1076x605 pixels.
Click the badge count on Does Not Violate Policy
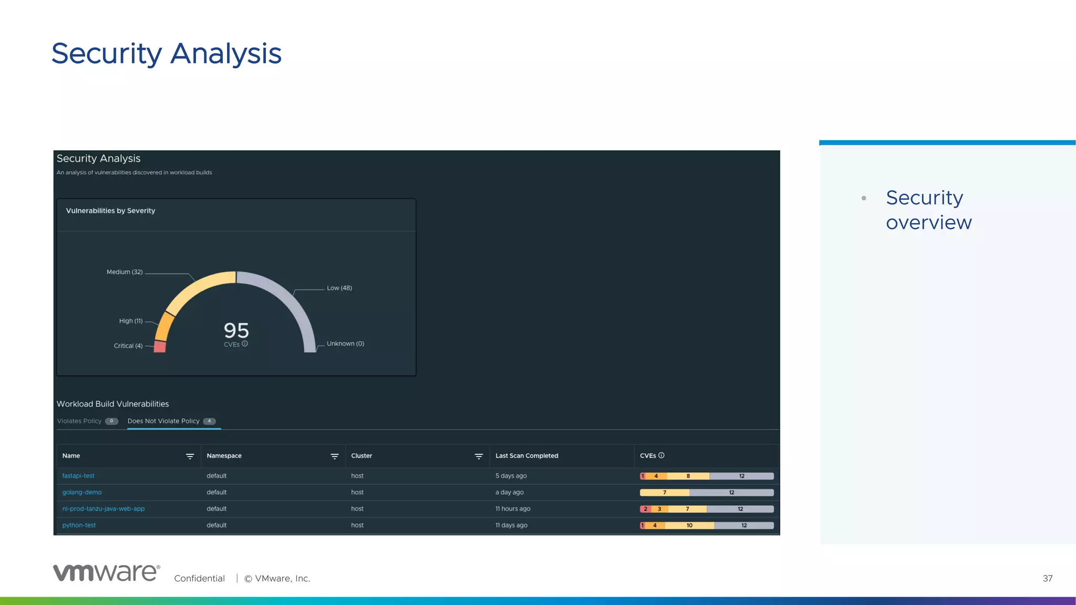point(209,421)
